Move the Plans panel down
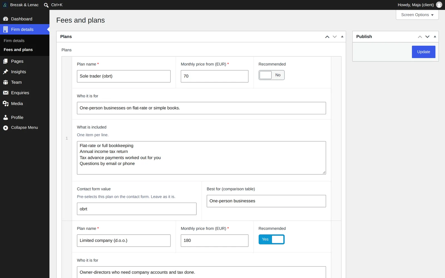 point(335,37)
